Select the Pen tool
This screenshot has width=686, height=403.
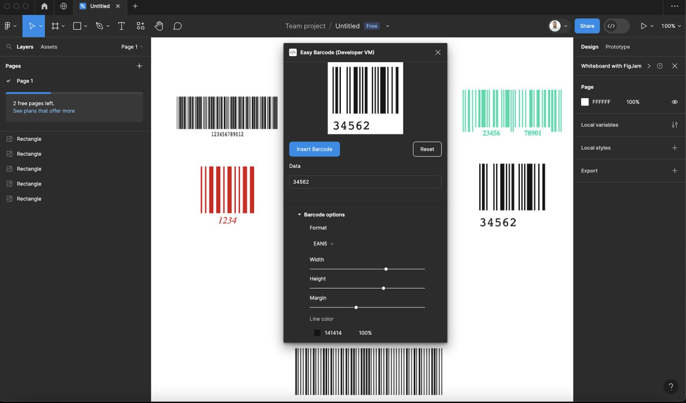[x=99, y=26]
